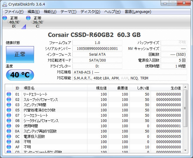
Task: Close the CrystalDiskInfo window
Action: click(x=184, y=3)
